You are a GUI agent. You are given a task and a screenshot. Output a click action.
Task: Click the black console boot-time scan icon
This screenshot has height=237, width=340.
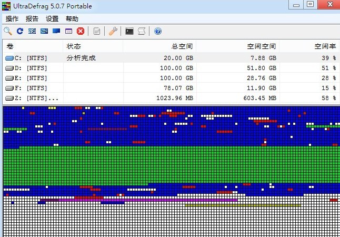pos(129,31)
